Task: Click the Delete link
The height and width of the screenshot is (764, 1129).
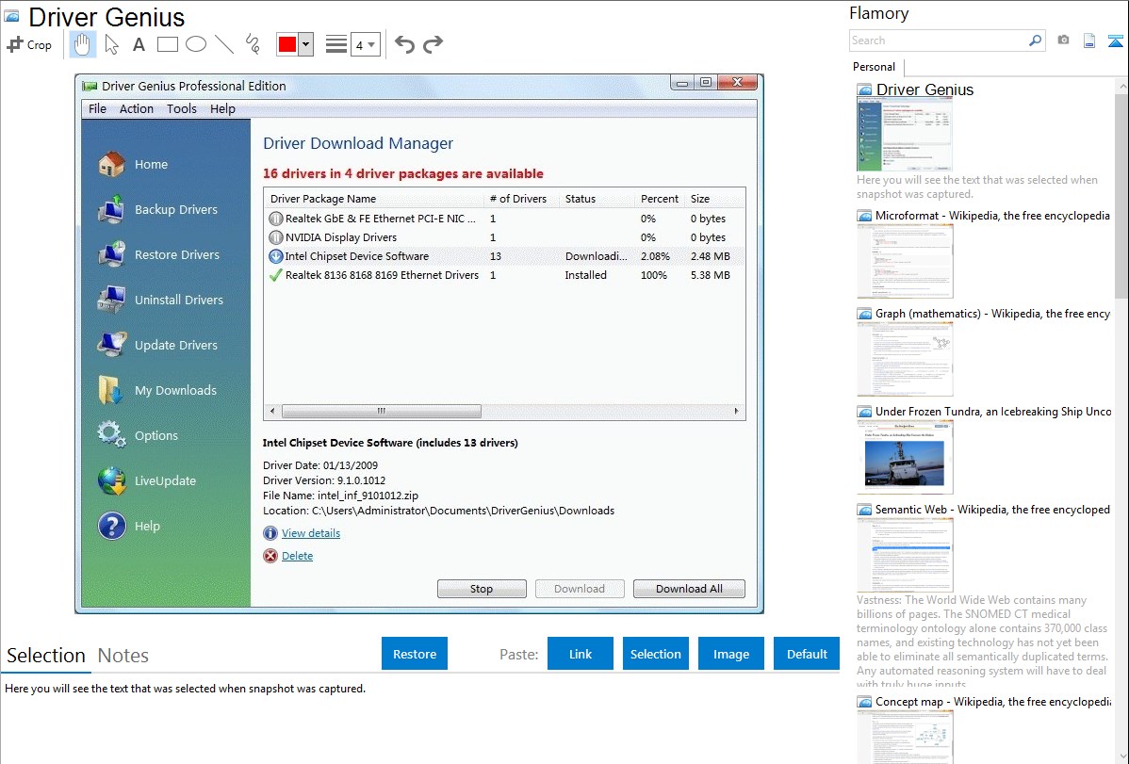Action: (298, 556)
